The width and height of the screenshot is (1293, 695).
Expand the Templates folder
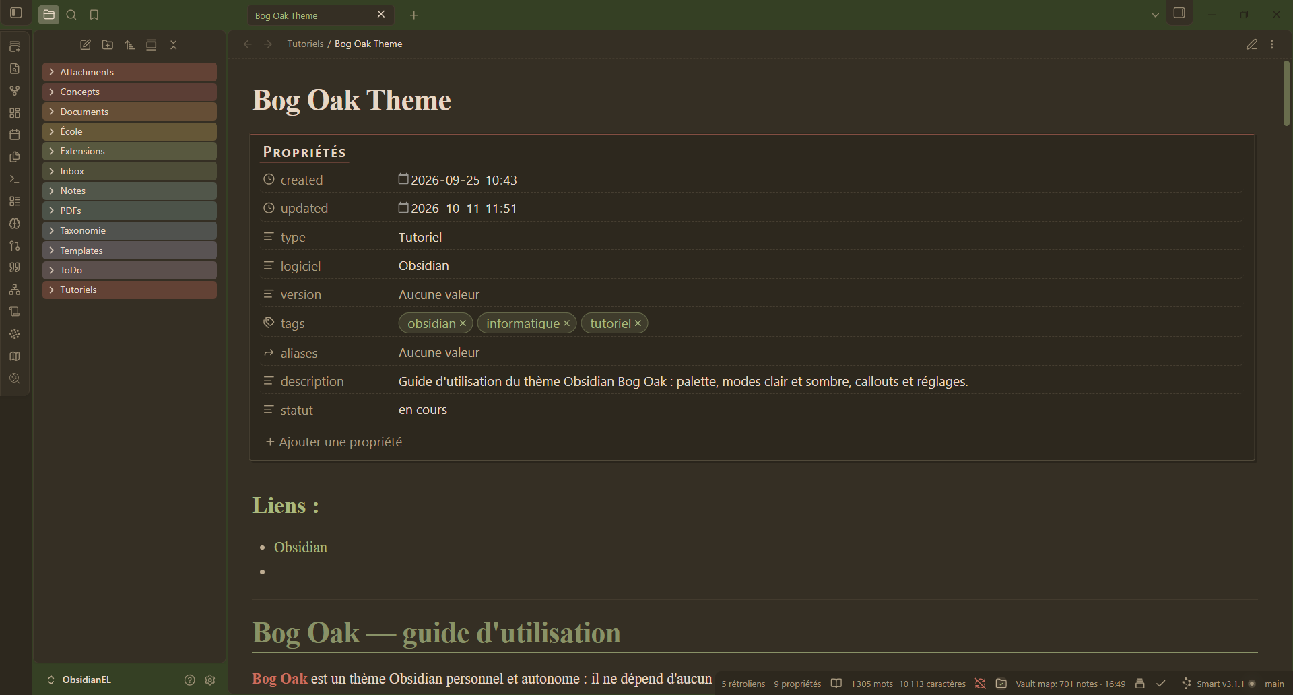point(129,251)
